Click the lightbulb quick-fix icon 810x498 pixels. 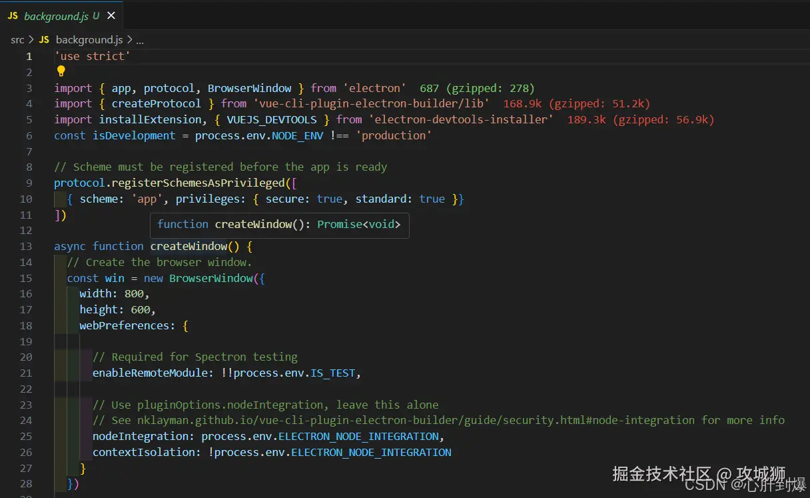coord(61,71)
